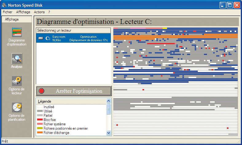Image resolution: width=242 pixels, height=145 pixels.
Task: Click the Prêt status bar text
Action: point(5,141)
